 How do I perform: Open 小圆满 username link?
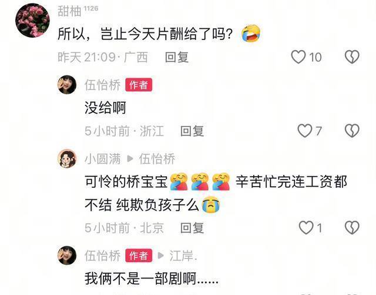click(x=102, y=158)
